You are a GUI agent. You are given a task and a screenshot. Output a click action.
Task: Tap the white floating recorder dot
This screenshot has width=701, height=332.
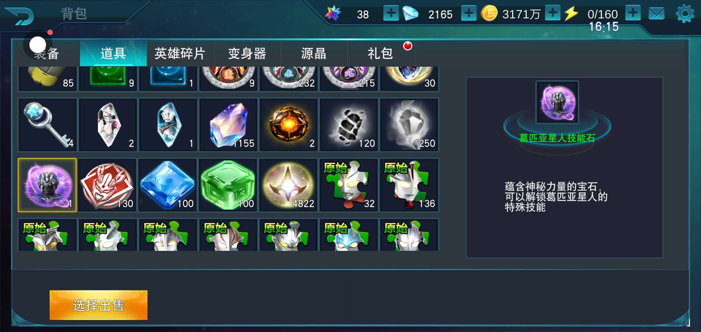pyautogui.click(x=38, y=45)
